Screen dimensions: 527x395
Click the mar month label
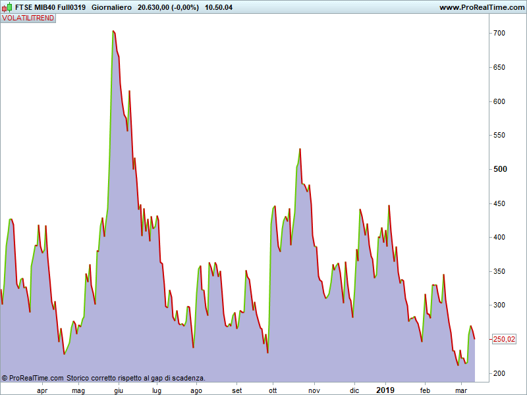pos(460,390)
